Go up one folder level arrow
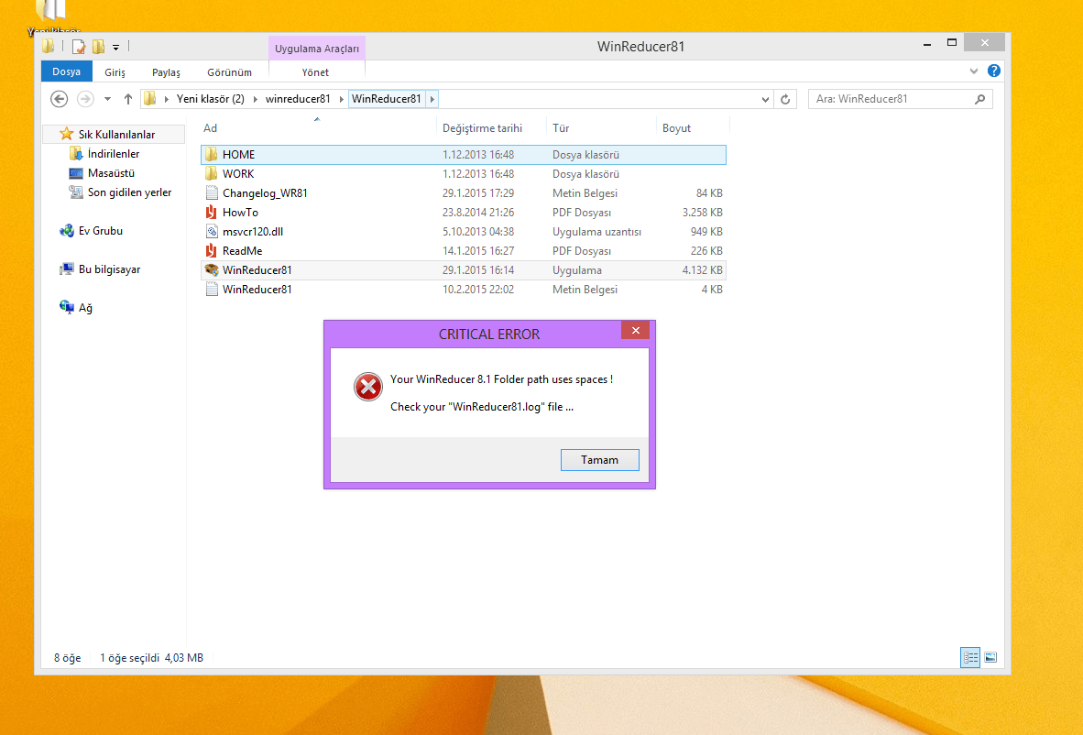The height and width of the screenshot is (735, 1083). [x=127, y=100]
